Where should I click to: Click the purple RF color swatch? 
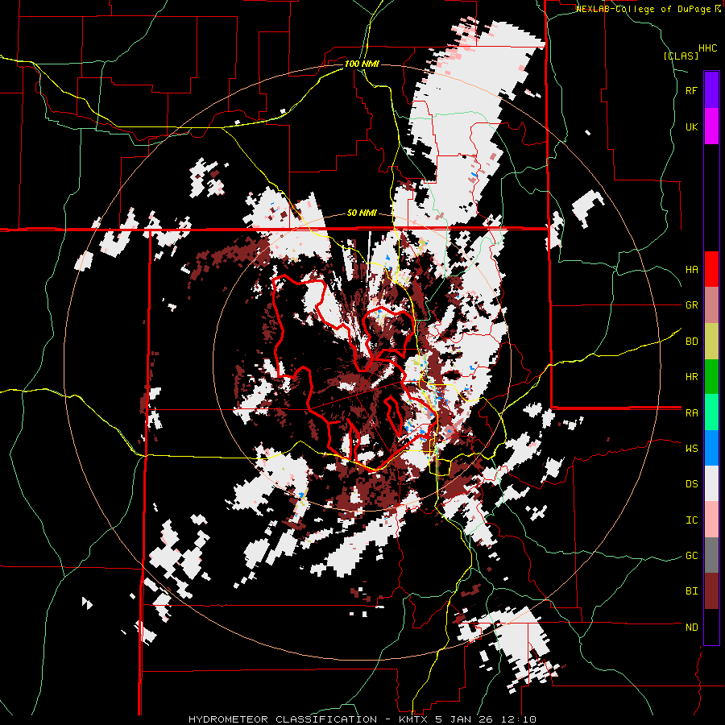[711, 89]
